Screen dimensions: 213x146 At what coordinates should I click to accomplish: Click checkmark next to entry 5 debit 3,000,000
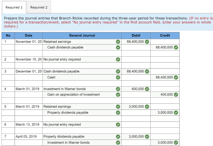(147, 106)
